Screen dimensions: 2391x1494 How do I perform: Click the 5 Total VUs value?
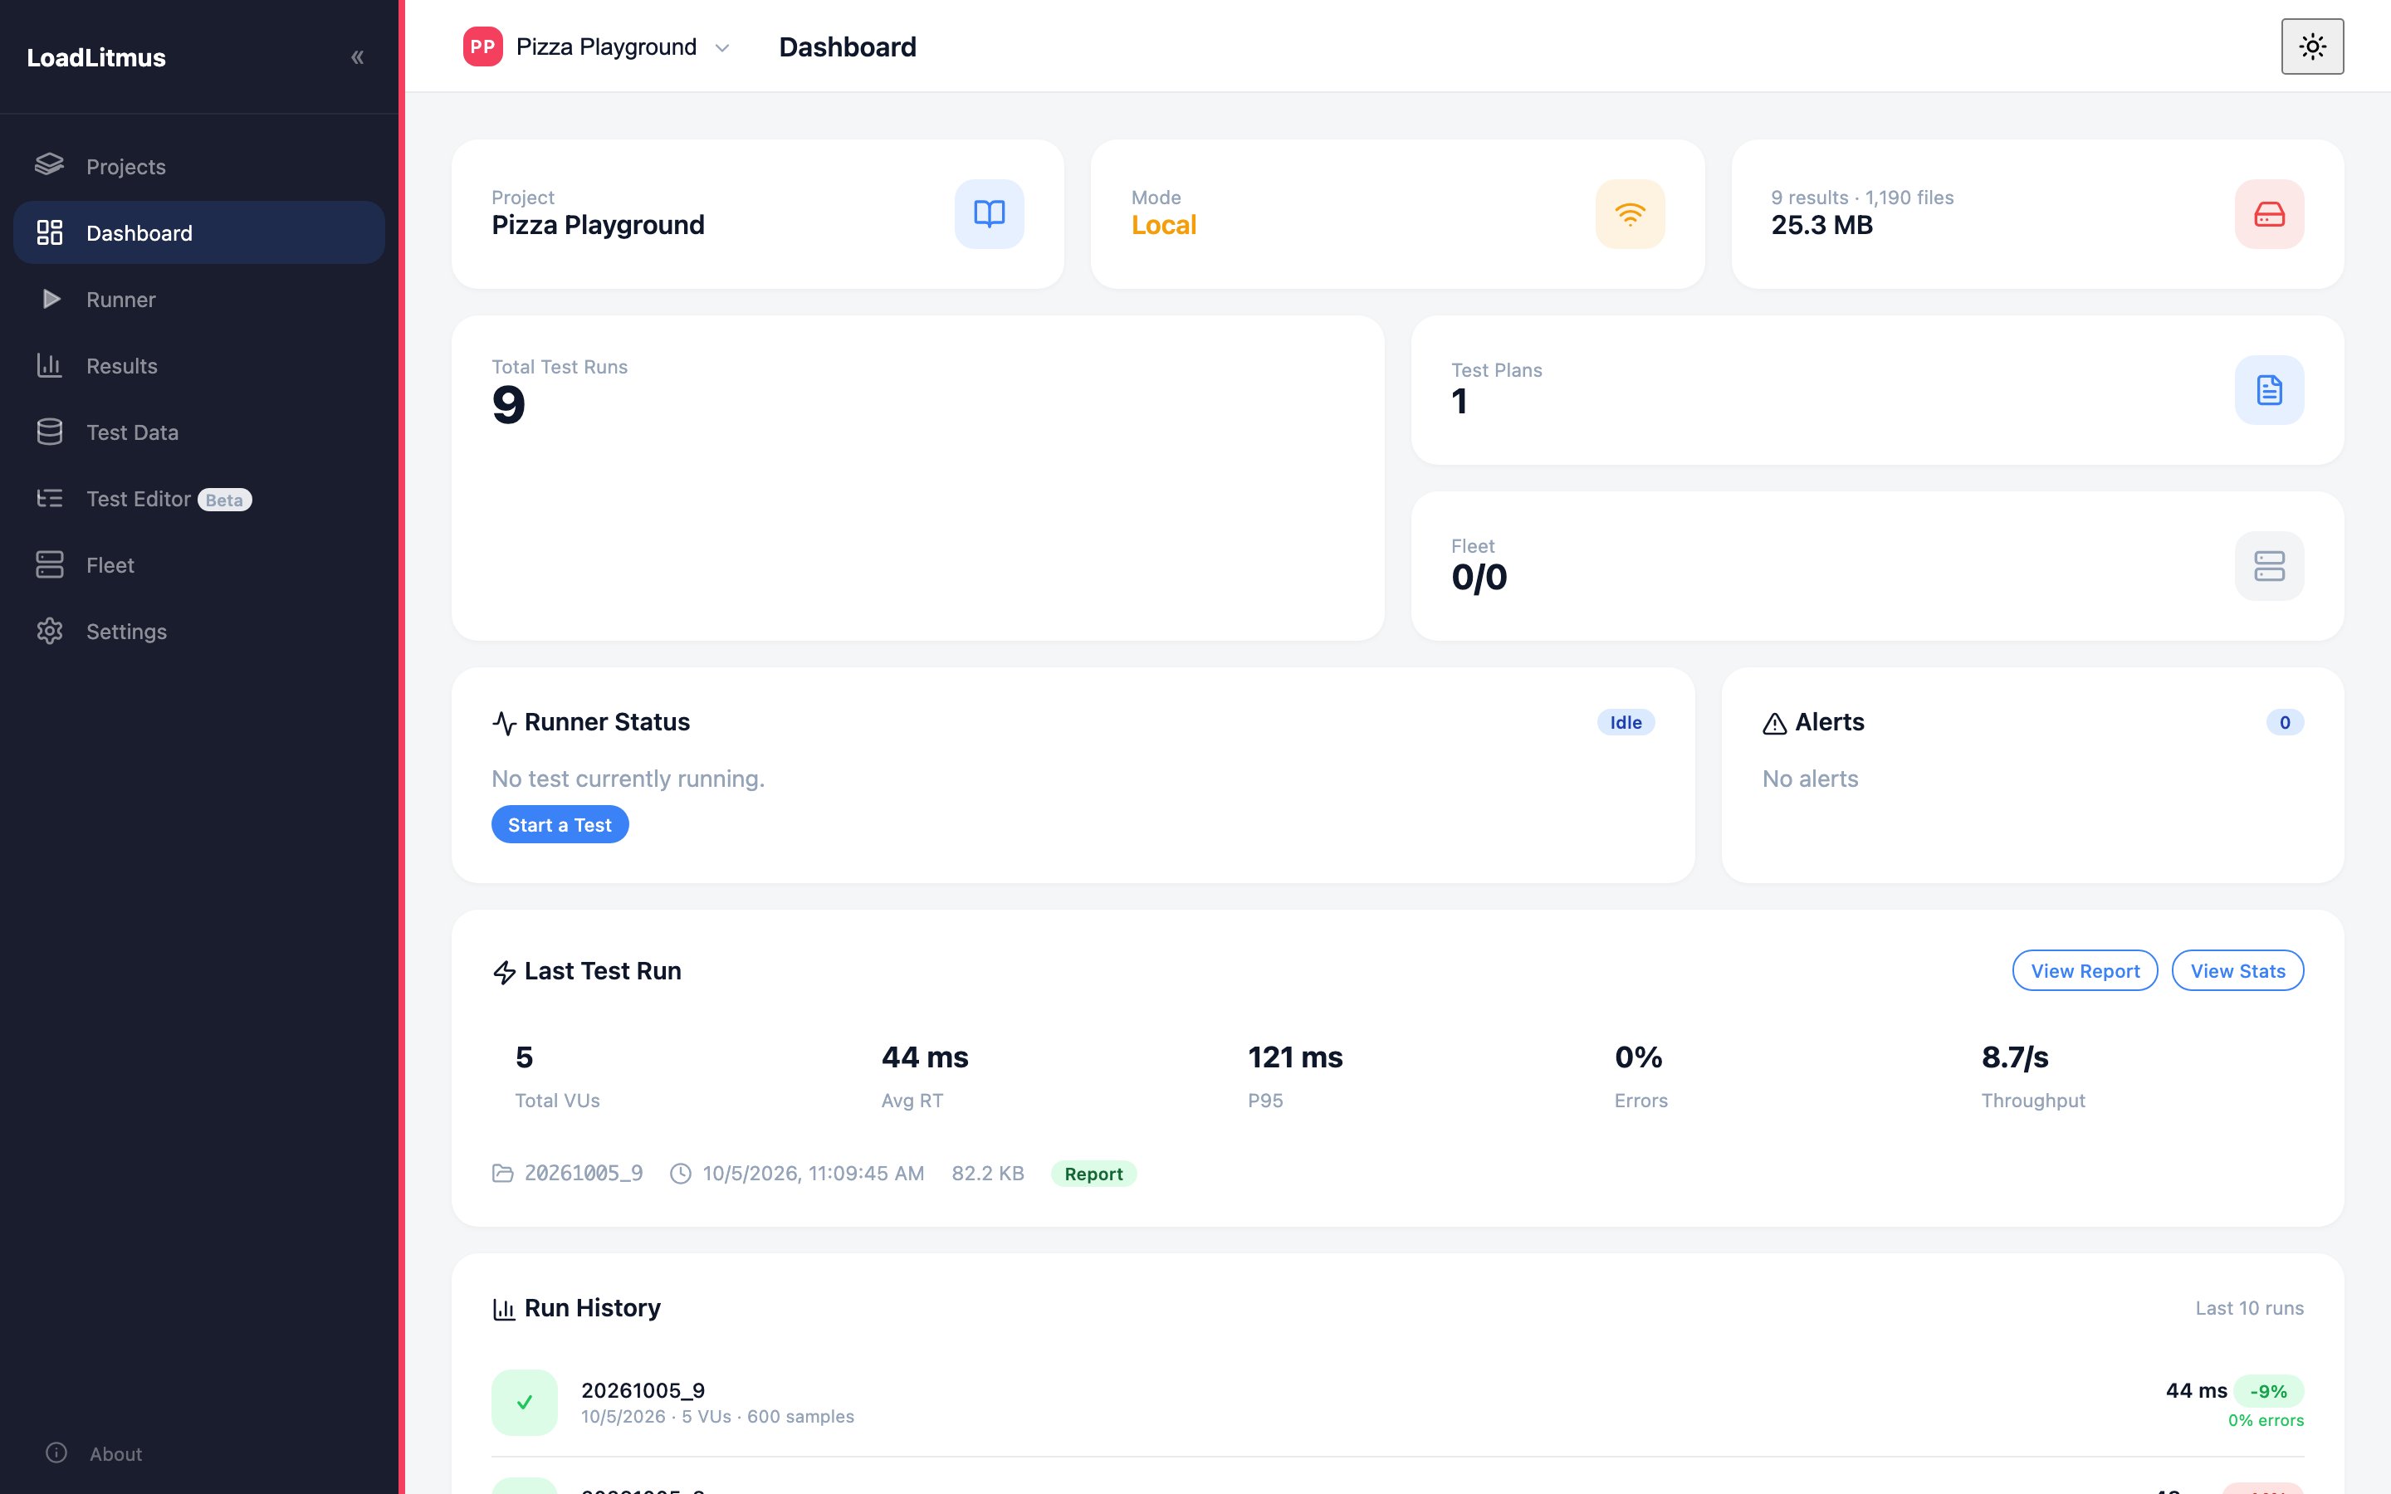(524, 1057)
